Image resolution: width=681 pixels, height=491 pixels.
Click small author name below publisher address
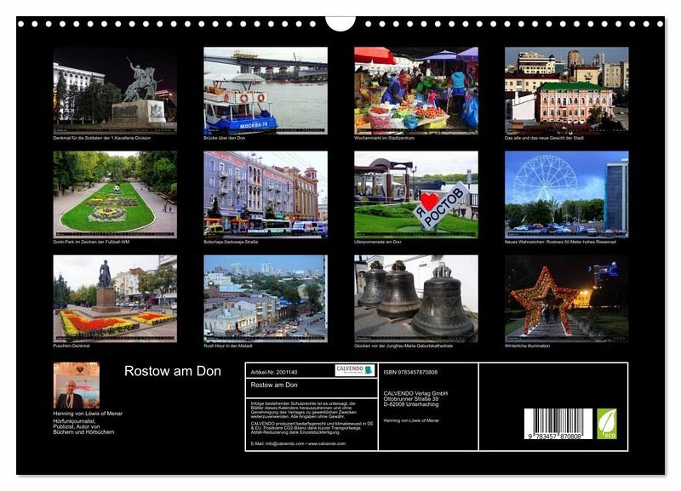pyautogui.click(x=411, y=420)
